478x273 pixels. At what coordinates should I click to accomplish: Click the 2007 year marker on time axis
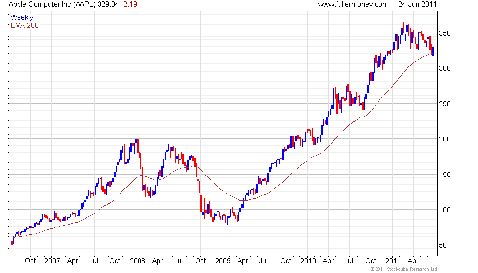coord(52,261)
